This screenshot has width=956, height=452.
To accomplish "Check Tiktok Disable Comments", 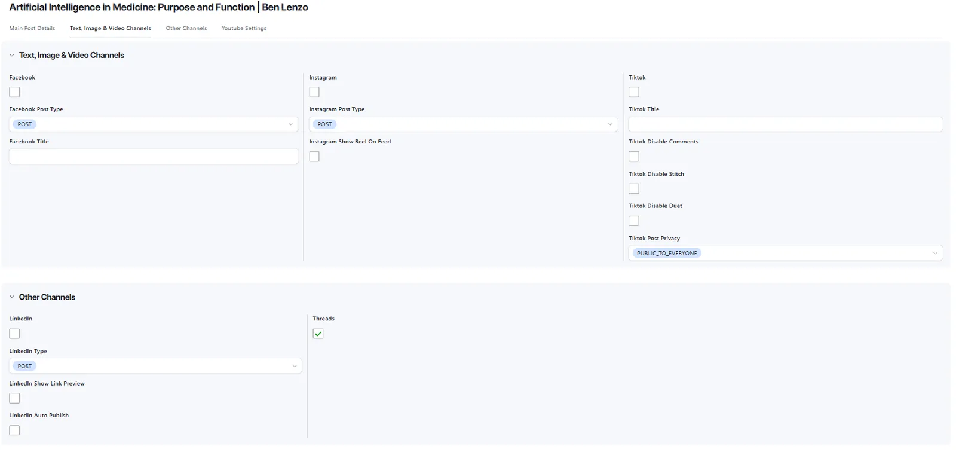I will point(634,156).
